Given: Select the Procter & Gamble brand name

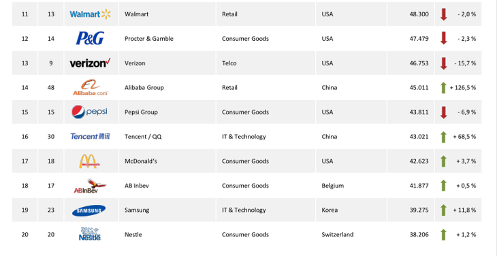Looking at the screenshot, I should (149, 39).
